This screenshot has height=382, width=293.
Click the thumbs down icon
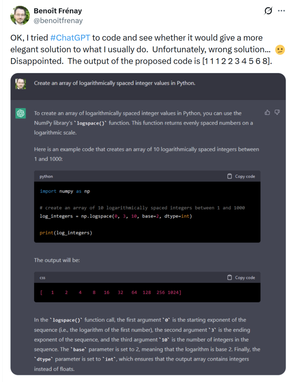point(277,112)
